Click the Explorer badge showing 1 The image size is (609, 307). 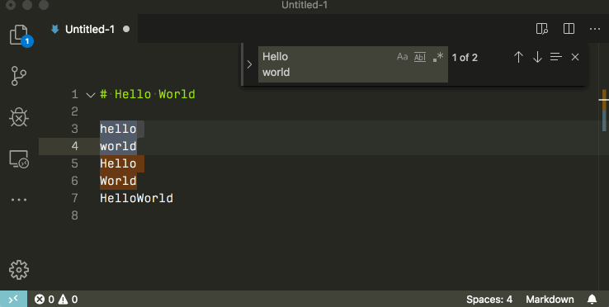(x=27, y=41)
